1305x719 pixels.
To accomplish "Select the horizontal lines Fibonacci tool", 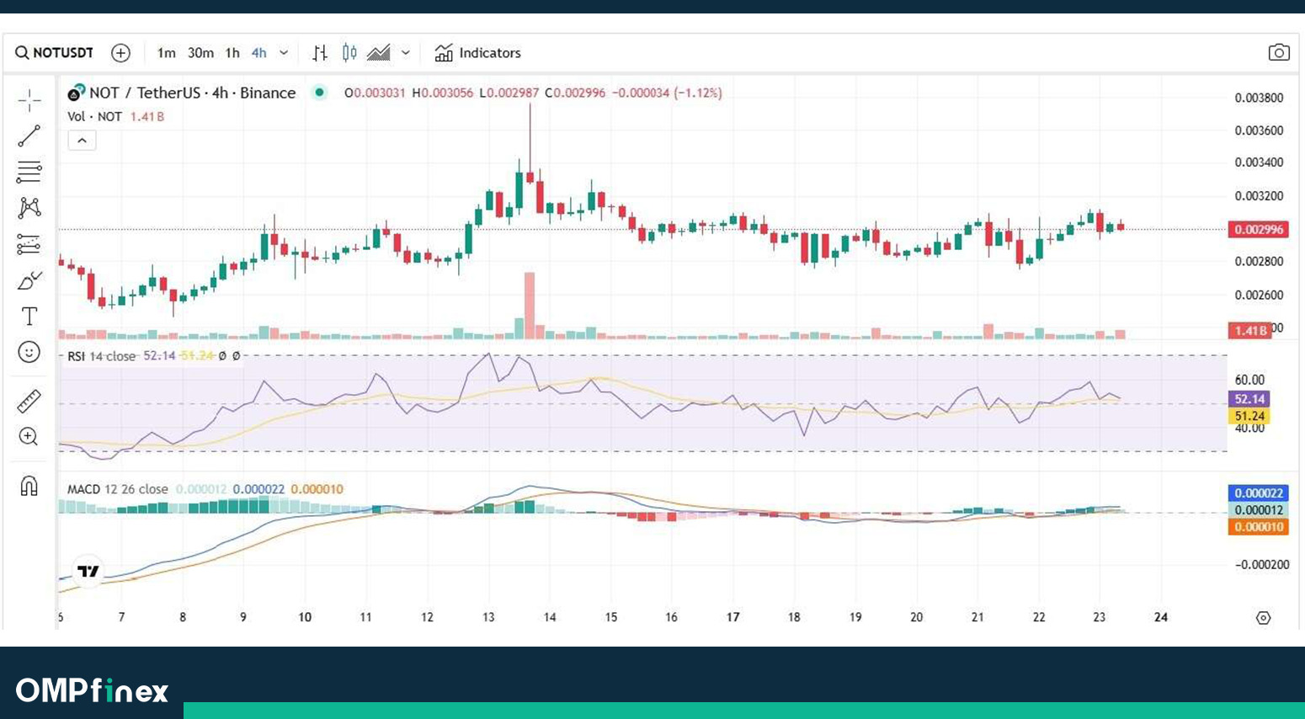I will coord(29,172).
